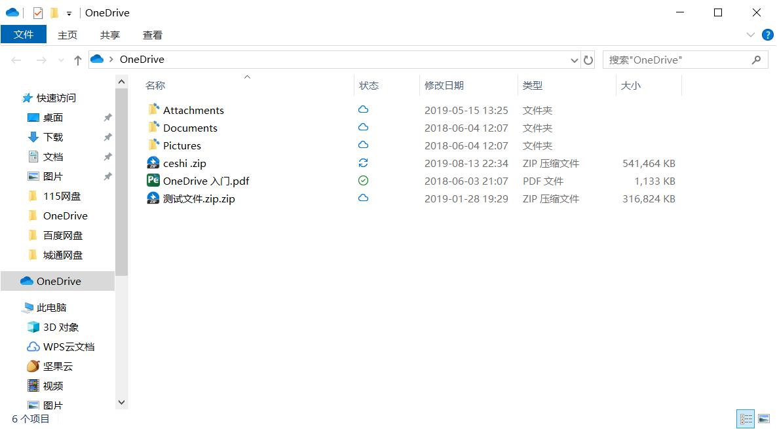Click the cloud status icon next to Attachments

pyautogui.click(x=363, y=109)
